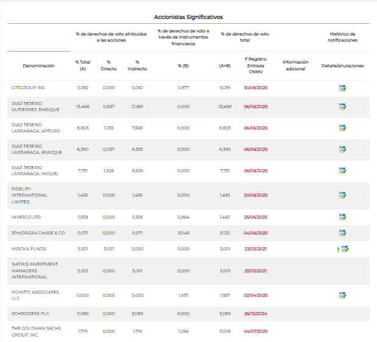Click the Detalle/anulaciones column header
Image resolution: width=377 pixels, height=342 pixels.
point(343,66)
